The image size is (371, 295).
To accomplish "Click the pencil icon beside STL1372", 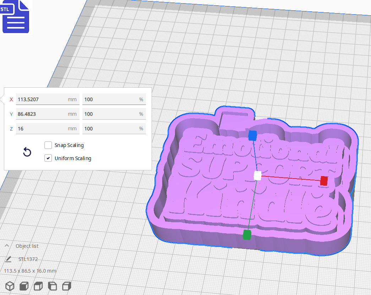I will pyautogui.click(x=8, y=259).
